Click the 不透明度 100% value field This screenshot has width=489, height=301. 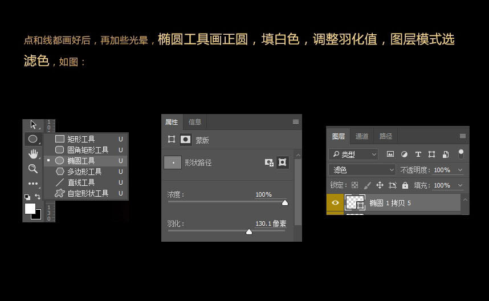click(442, 170)
